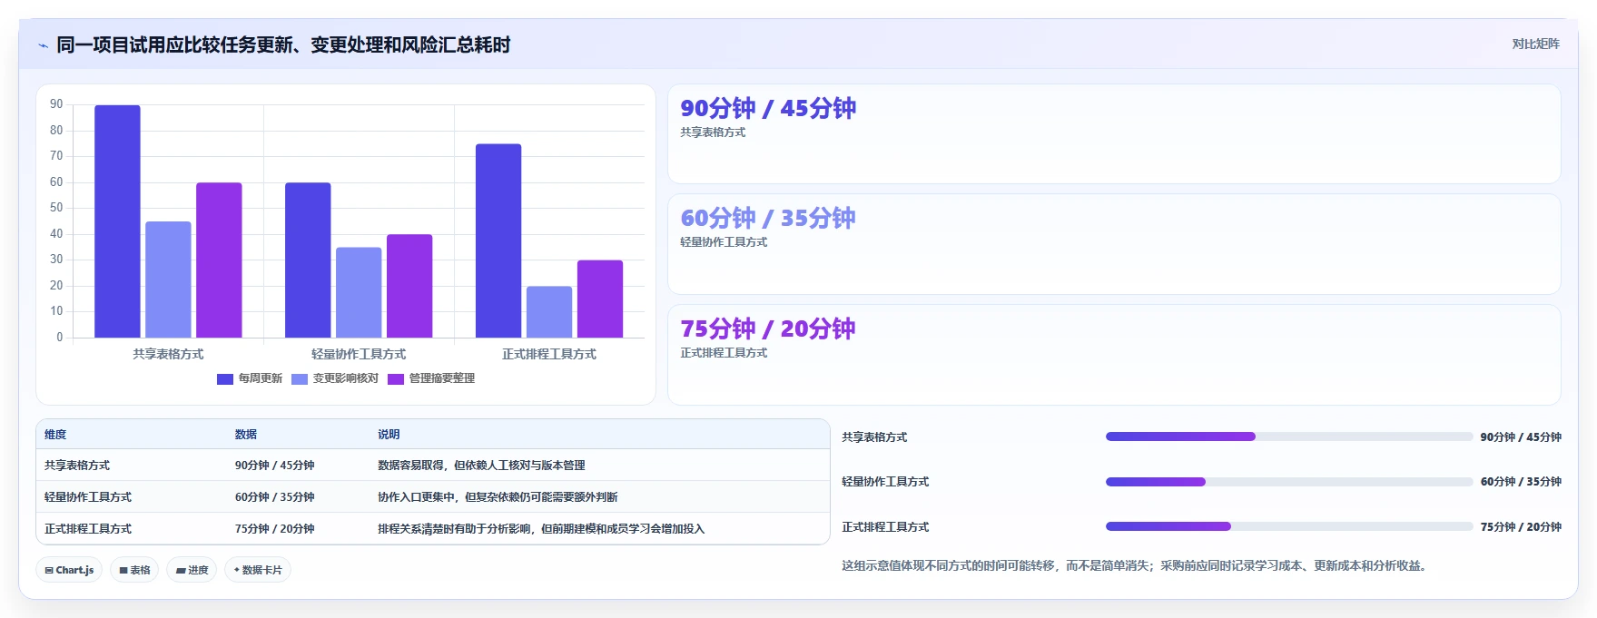Image resolution: width=1597 pixels, height=618 pixels.
Task: Select the 轻量协作工具方式 progress bar
Action: pyautogui.click(x=1289, y=482)
